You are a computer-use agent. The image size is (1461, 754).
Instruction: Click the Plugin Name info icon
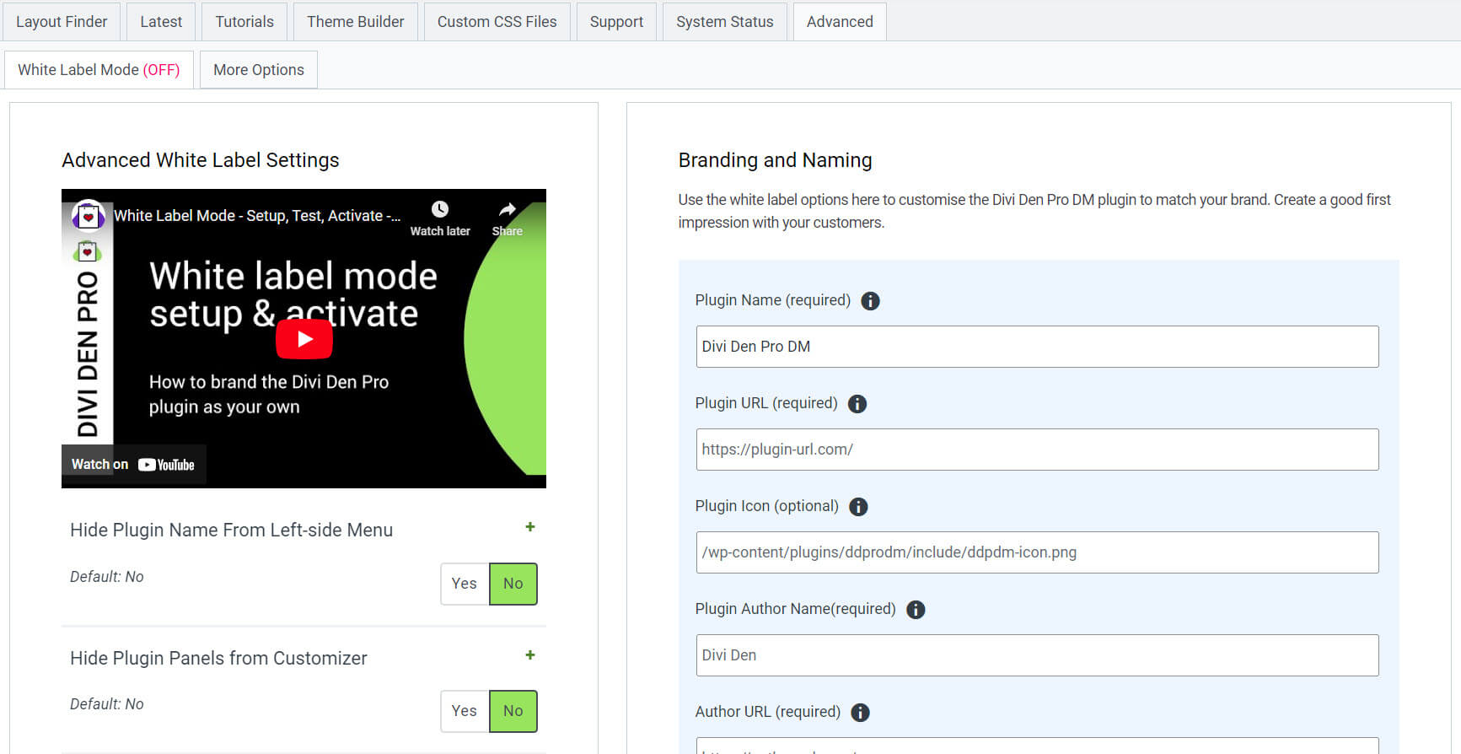click(870, 301)
